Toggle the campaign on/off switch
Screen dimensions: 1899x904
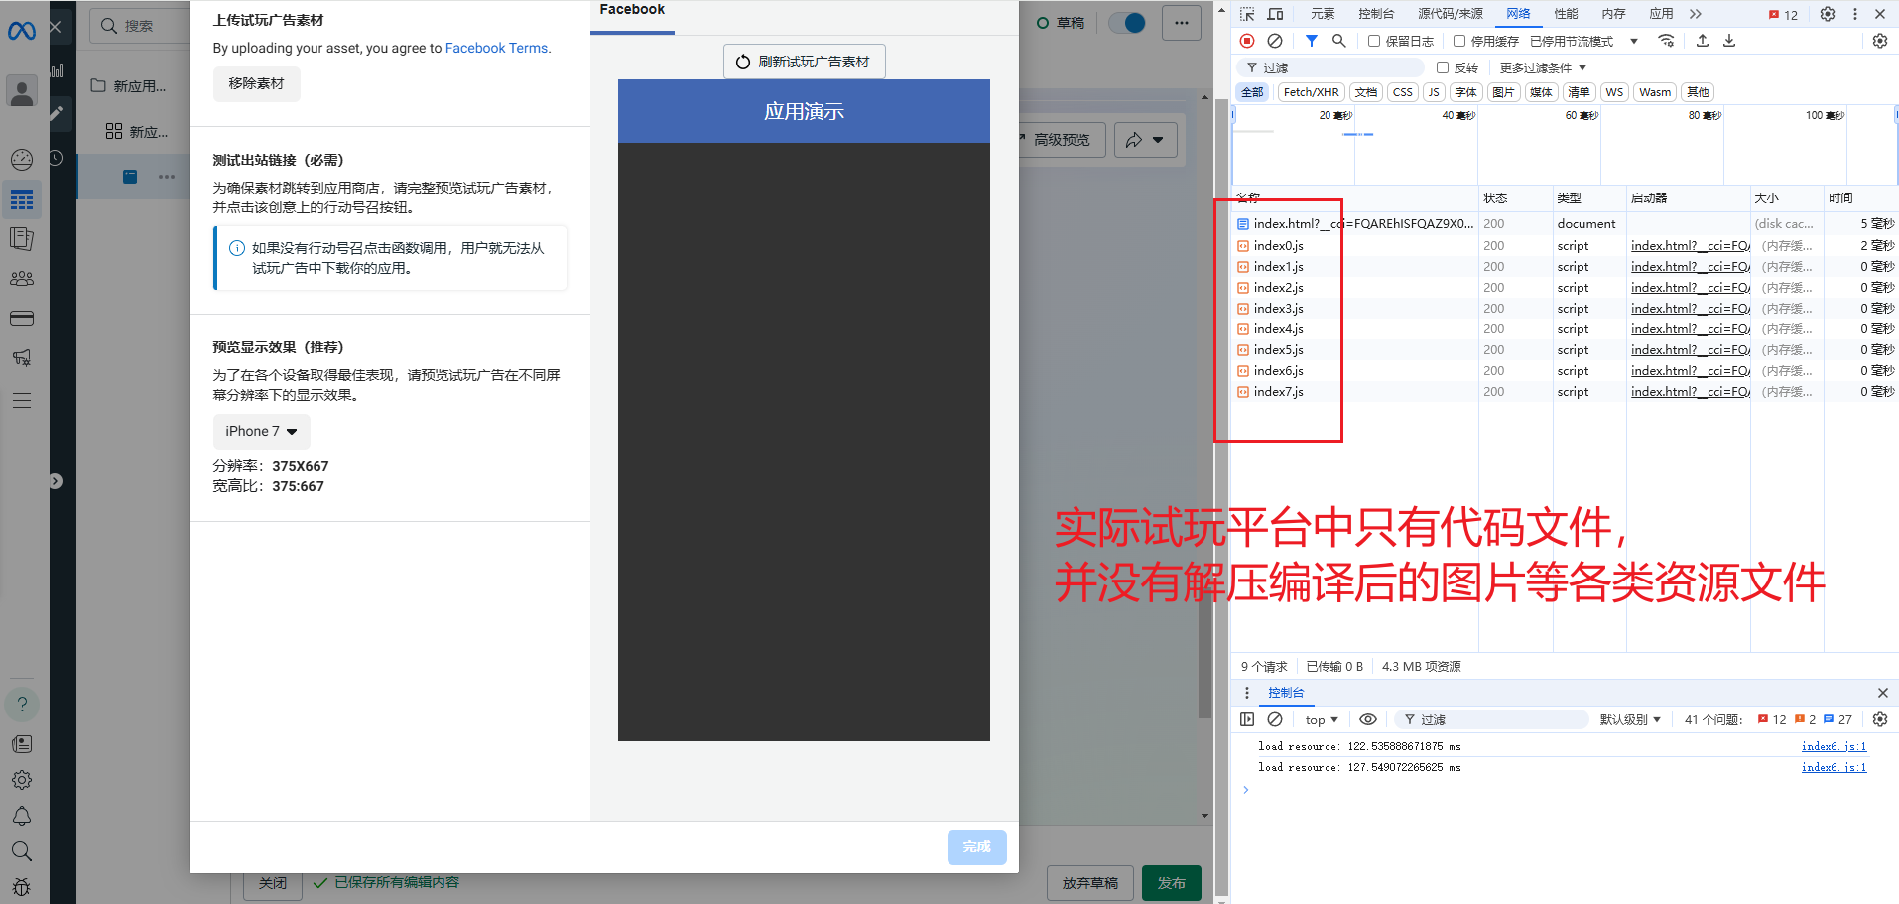tap(1127, 23)
